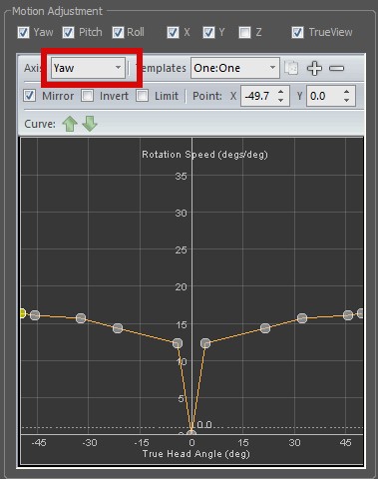Toggle the Mirror checkbox
This screenshot has width=378, height=479.
tap(29, 96)
